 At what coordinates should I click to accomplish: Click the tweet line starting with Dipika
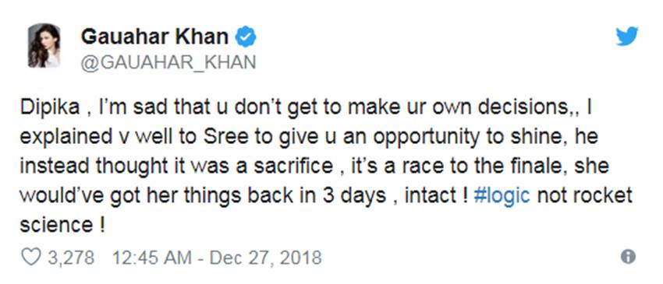tap(305, 108)
